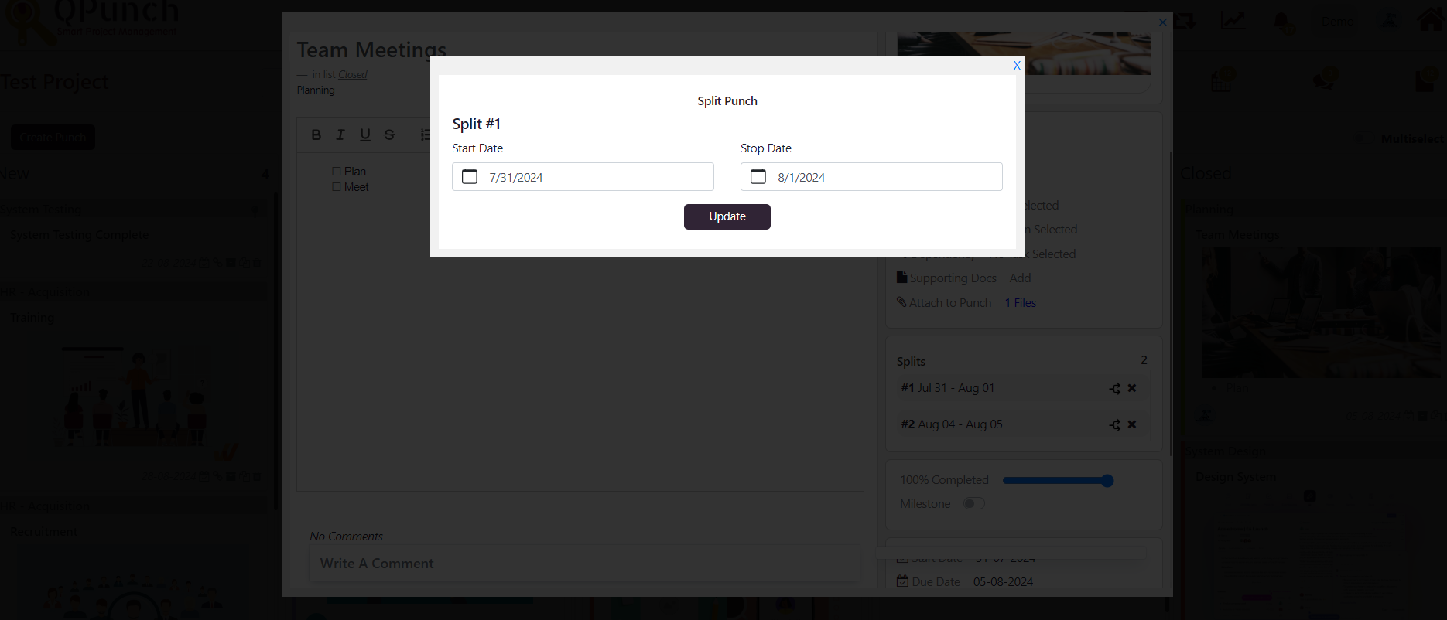
Task: Click split icon on split #2 row
Action: (1115, 424)
